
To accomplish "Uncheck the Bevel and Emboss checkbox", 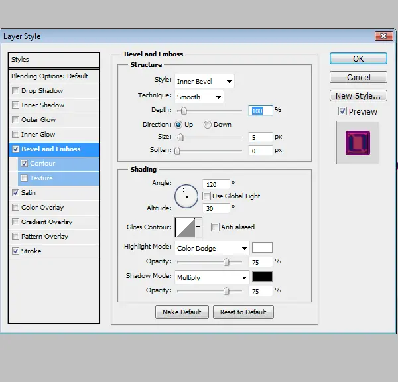I will (x=15, y=149).
